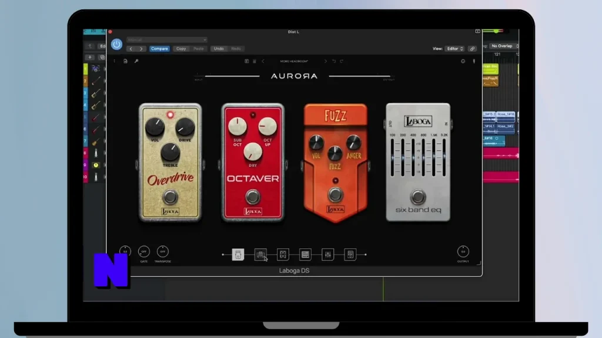
Task: Click the 100 Hz EQ band slider
Action: [x=392, y=157]
